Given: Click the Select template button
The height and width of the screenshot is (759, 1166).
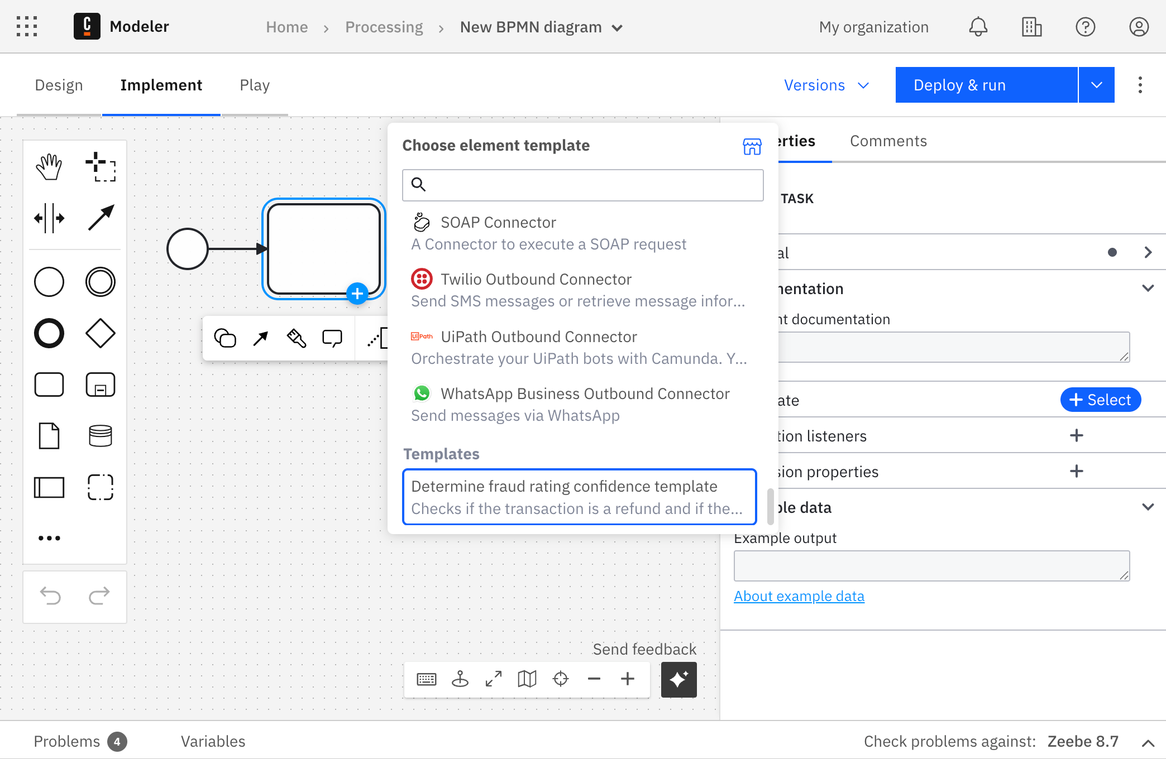Looking at the screenshot, I should (1100, 400).
